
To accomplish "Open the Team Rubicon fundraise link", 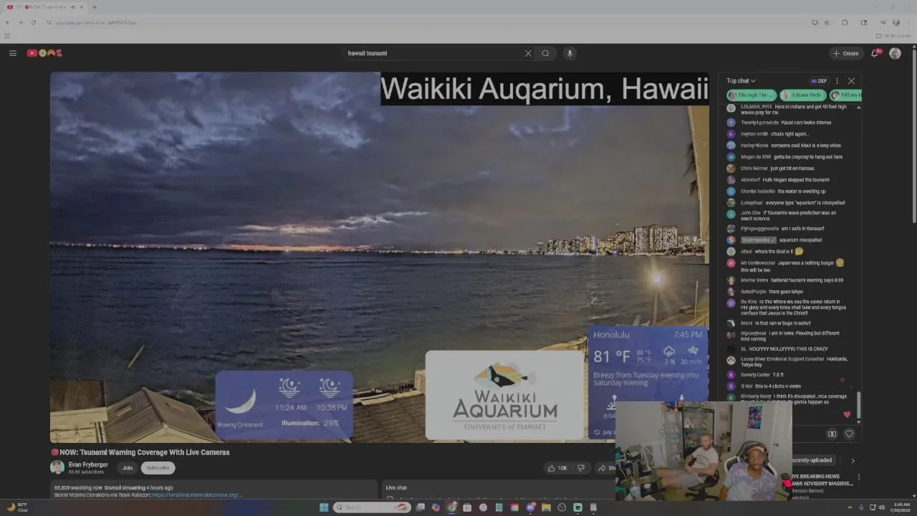I will coord(196,494).
